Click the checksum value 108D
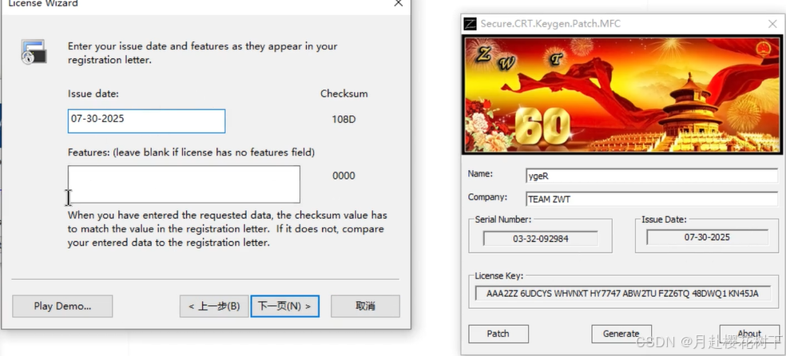The height and width of the screenshot is (356, 786). [343, 120]
